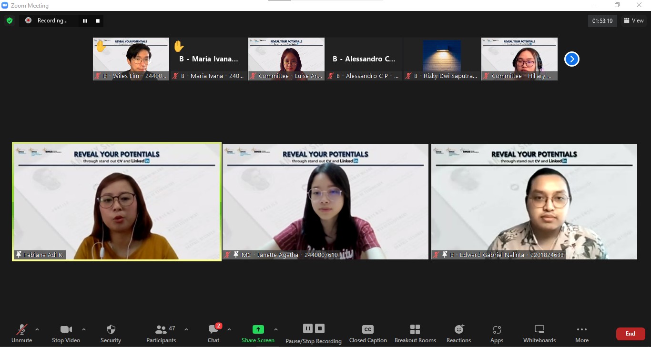Click the red End button
The image size is (651, 347).
click(630, 334)
